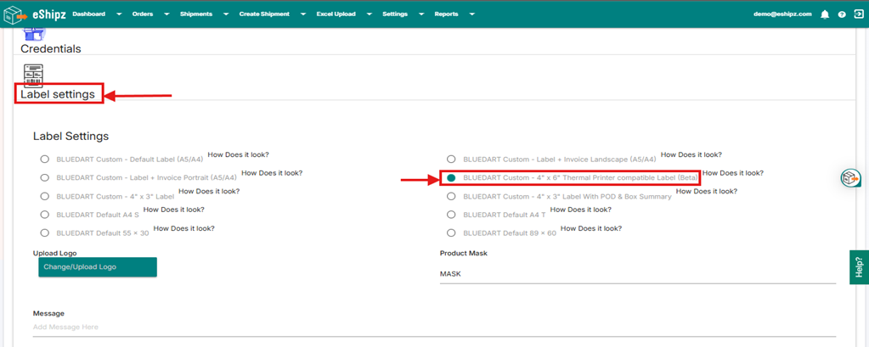This screenshot has height=347, width=869.
Task: Click How Does it look? for POD & Box Summary
Action: coord(707,191)
